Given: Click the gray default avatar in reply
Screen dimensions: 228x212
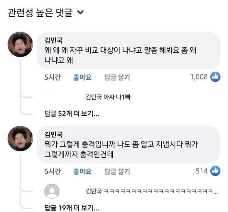Looking at the screenshot, I should coord(52,191).
